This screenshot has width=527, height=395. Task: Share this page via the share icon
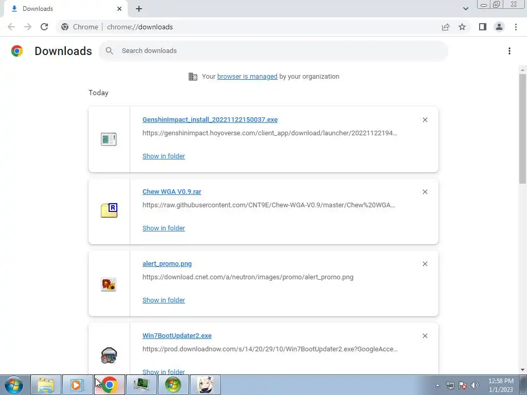(446, 27)
